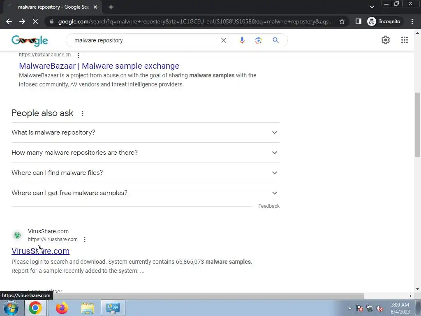Open Windows Explorer from taskbar
421x316 pixels.
point(88,309)
